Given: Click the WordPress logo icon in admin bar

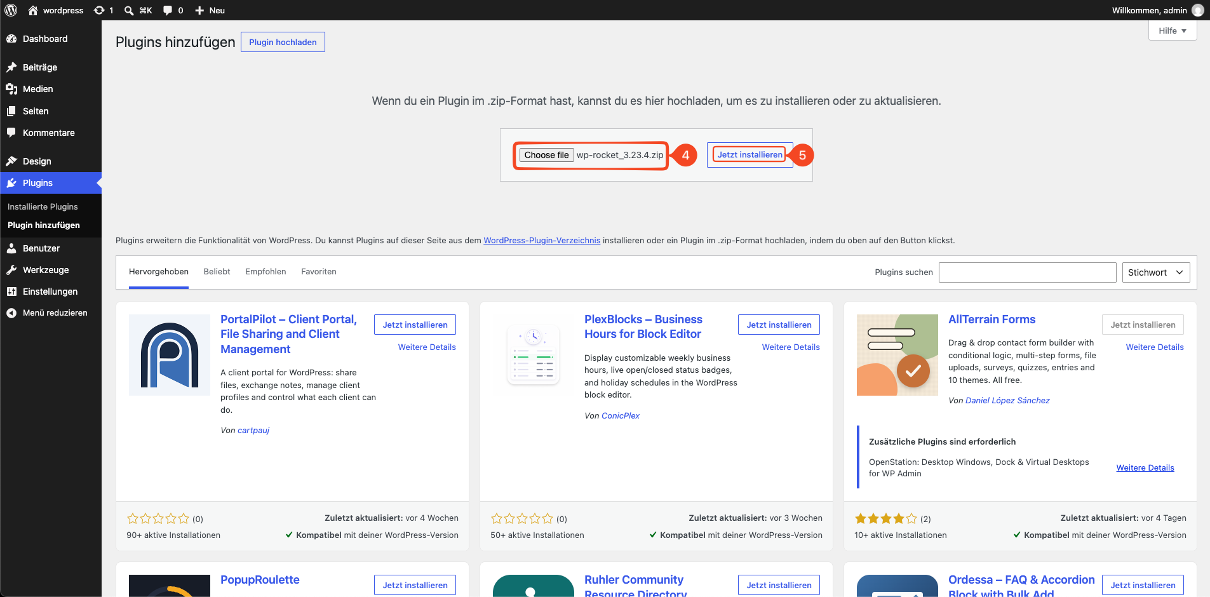Looking at the screenshot, I should coord(11,10).
